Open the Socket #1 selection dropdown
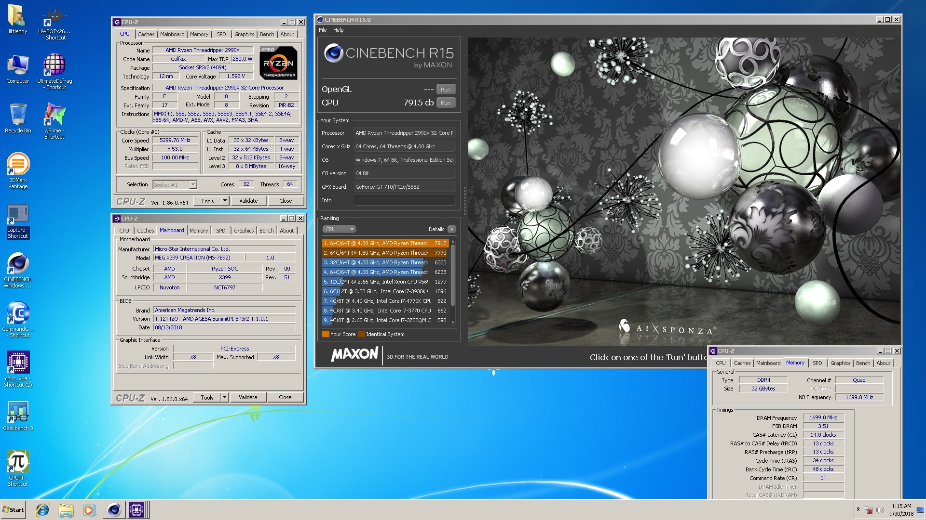 tap(175, 184)
